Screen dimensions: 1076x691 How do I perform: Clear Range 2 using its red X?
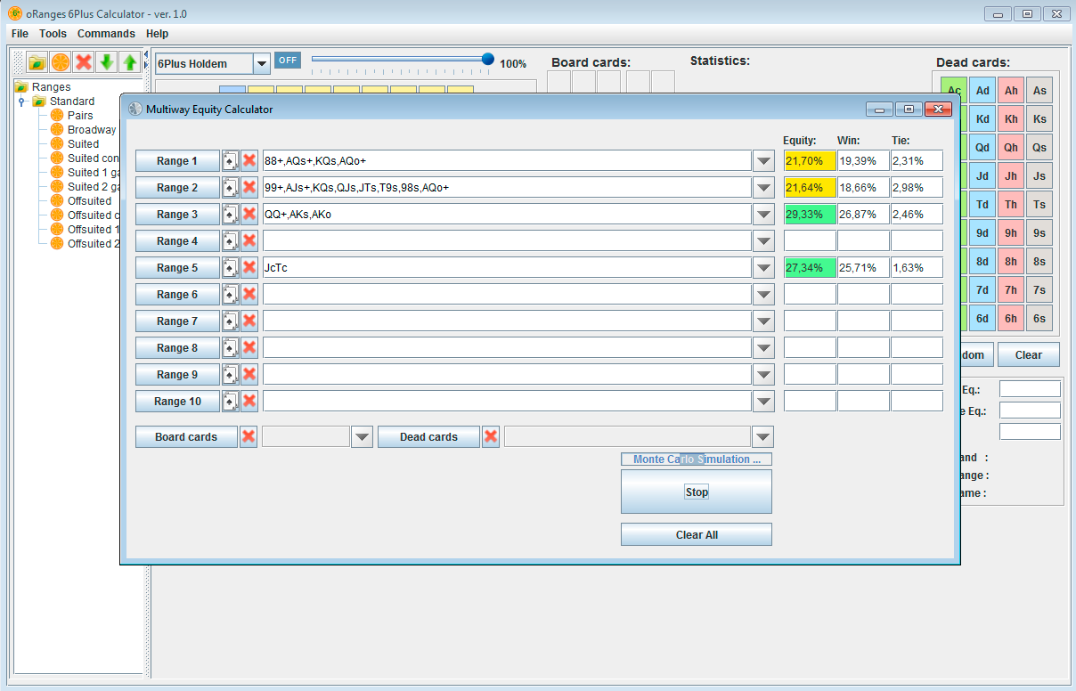click(249, 187)
